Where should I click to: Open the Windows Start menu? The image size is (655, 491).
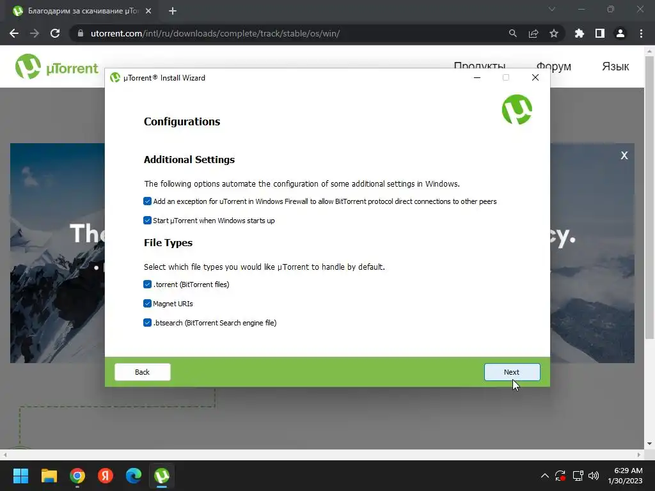pos(20,476)
